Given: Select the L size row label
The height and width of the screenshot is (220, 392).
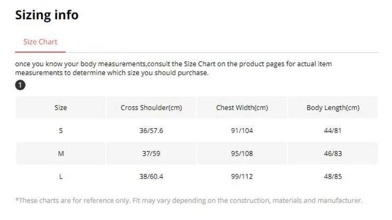Looking at the screenshot, I should pos(61,177).
